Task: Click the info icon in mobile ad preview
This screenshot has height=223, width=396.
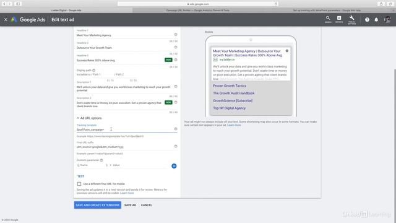Action: (x=287, y=51)
